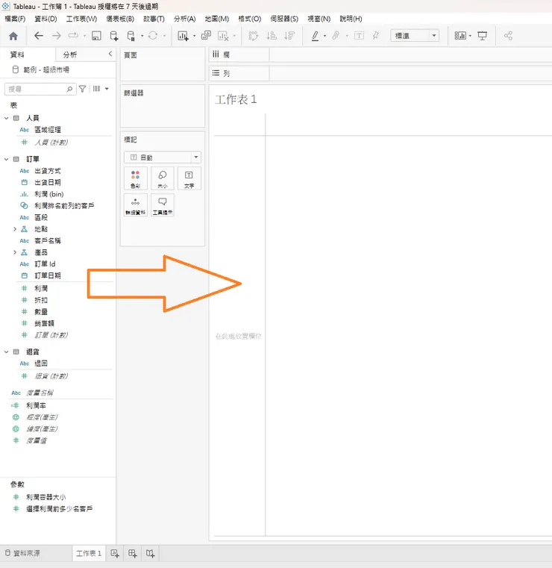Open the fit mode 標準 dropdown
The height and width of the screenshot is (568, 552).
point(415,36)
